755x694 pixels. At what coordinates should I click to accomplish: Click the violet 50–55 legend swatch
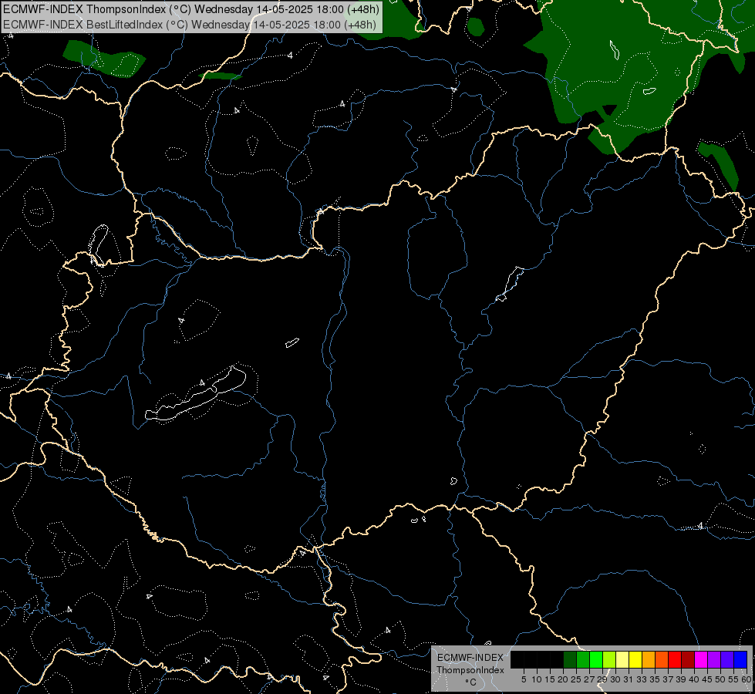727,659
